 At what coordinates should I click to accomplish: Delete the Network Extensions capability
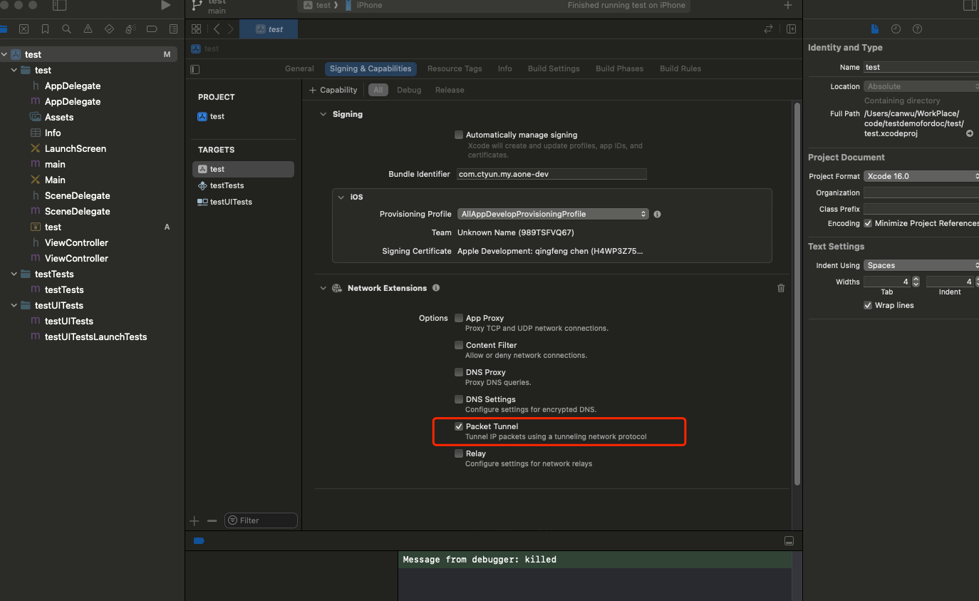pos(781,288)
